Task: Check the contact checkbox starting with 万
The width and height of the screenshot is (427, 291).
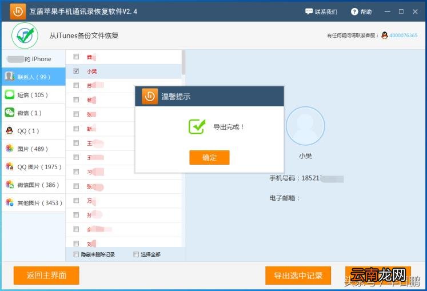Action: (76, 201)
